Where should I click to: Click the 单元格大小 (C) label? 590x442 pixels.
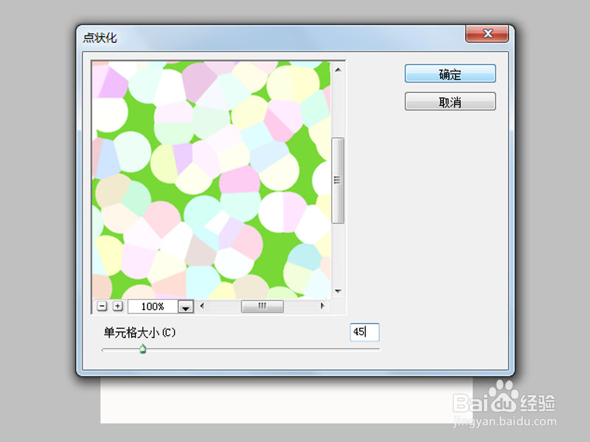pyautogui.click(x=139, y=332)
